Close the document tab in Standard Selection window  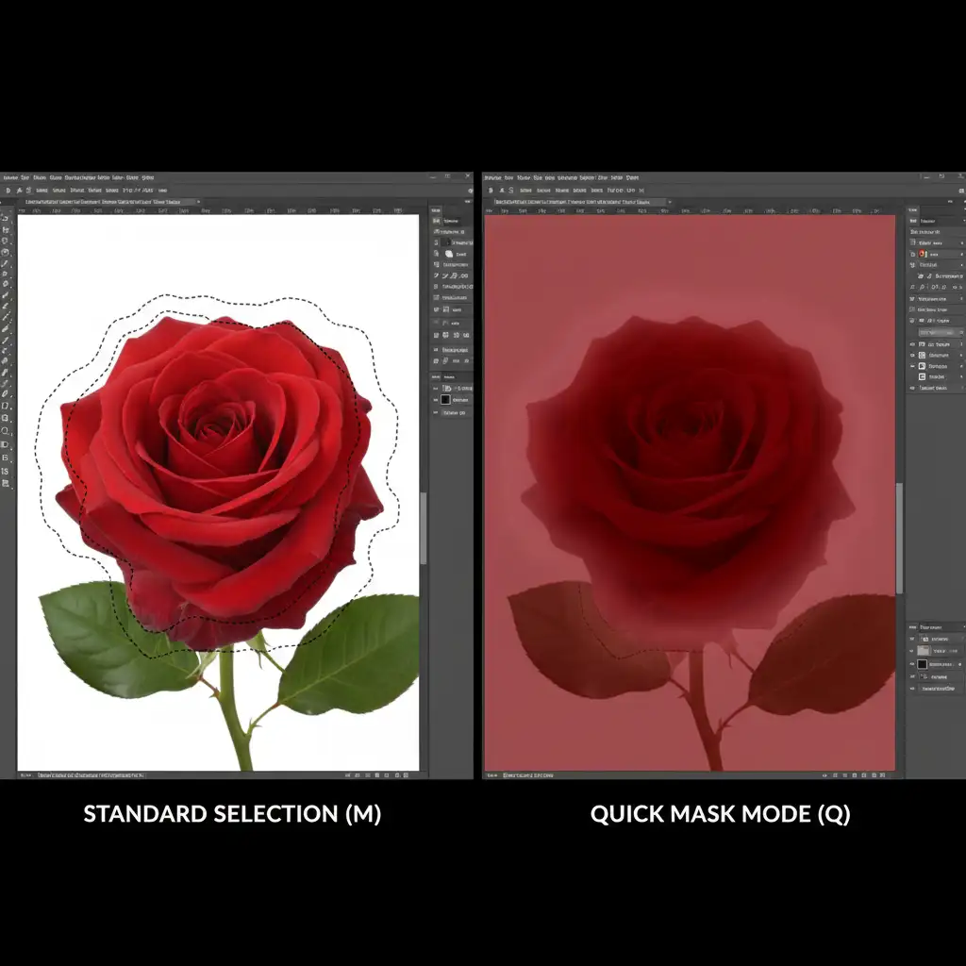196,202
